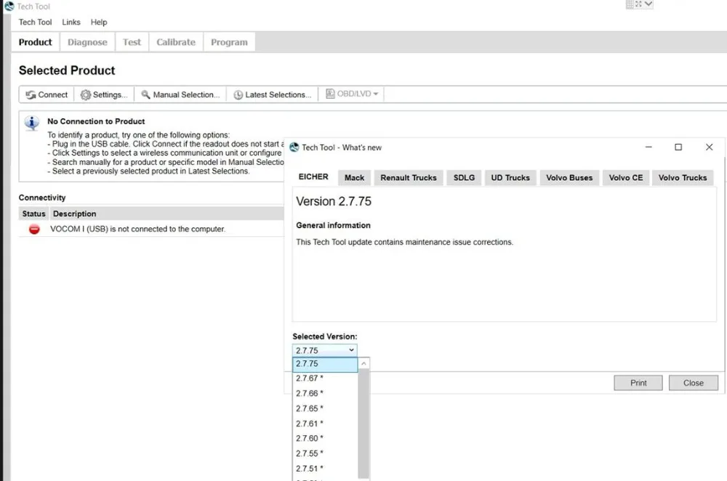The height and width of the screenshot is (481, 727).
Task: Switch to the Product tab
Action: 35,42
